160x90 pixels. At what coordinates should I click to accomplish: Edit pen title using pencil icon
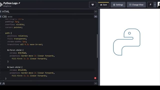pos(19,3)
